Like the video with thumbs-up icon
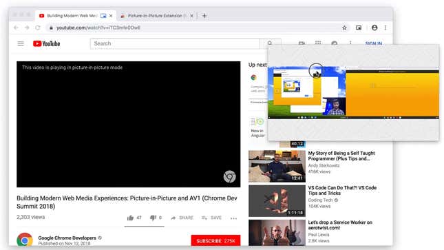Image resolution: width=444 pixels, height=250 pixels. click(x=130, y=218)
